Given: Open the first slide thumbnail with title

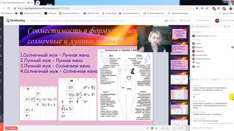Looking at the screenshot, I should [179, 33].
